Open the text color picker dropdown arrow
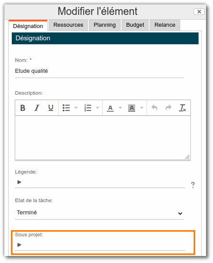Image resolution: width=213 pixels, height=263 pixels. tap(120, 108)
